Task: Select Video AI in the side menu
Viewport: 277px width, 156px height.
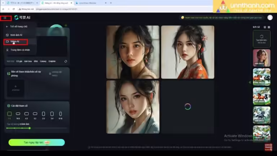Action: [16, 42]
